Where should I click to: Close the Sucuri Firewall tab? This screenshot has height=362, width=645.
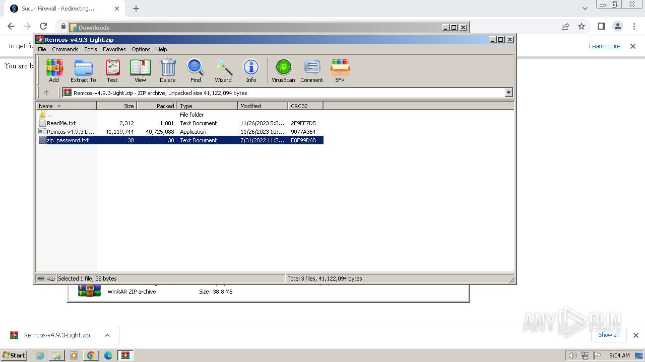117,9
